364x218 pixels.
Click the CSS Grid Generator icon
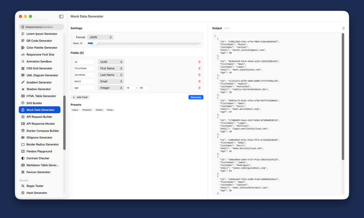pos(23,68)
